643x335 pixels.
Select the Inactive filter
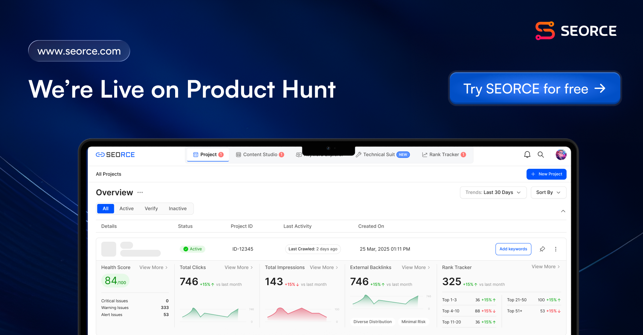coord(177,208)
